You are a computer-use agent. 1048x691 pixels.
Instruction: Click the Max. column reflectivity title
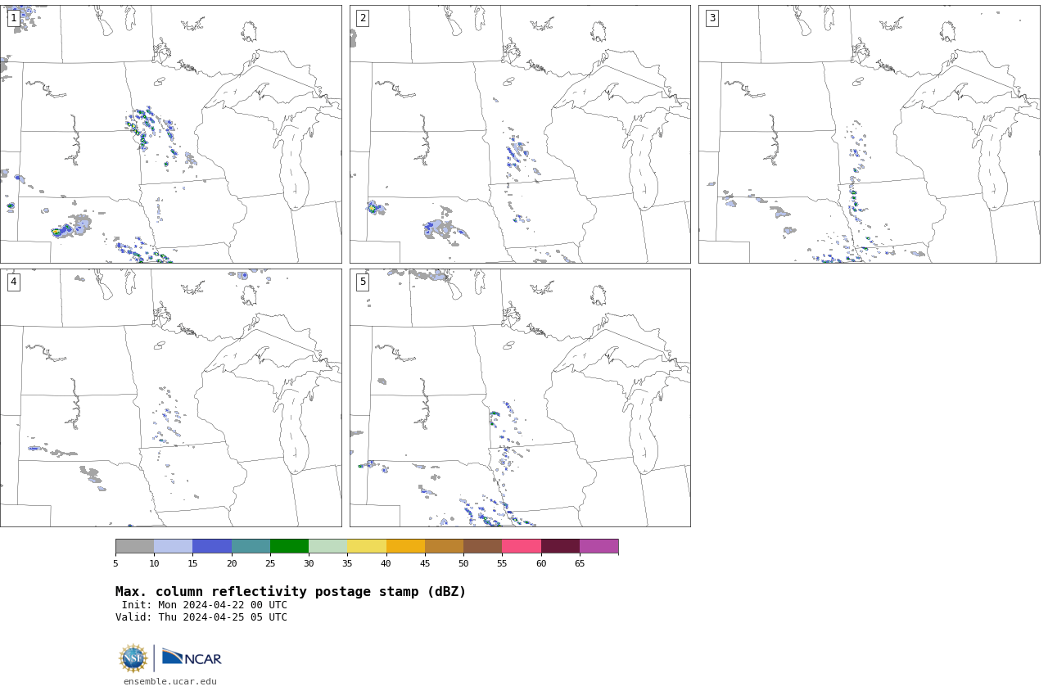click(x=291, y=592)
